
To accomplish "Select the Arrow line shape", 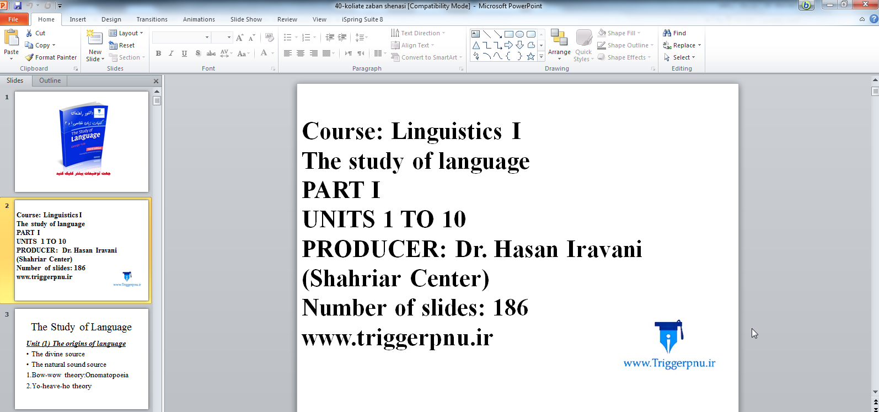I will [x=498, y=34].
